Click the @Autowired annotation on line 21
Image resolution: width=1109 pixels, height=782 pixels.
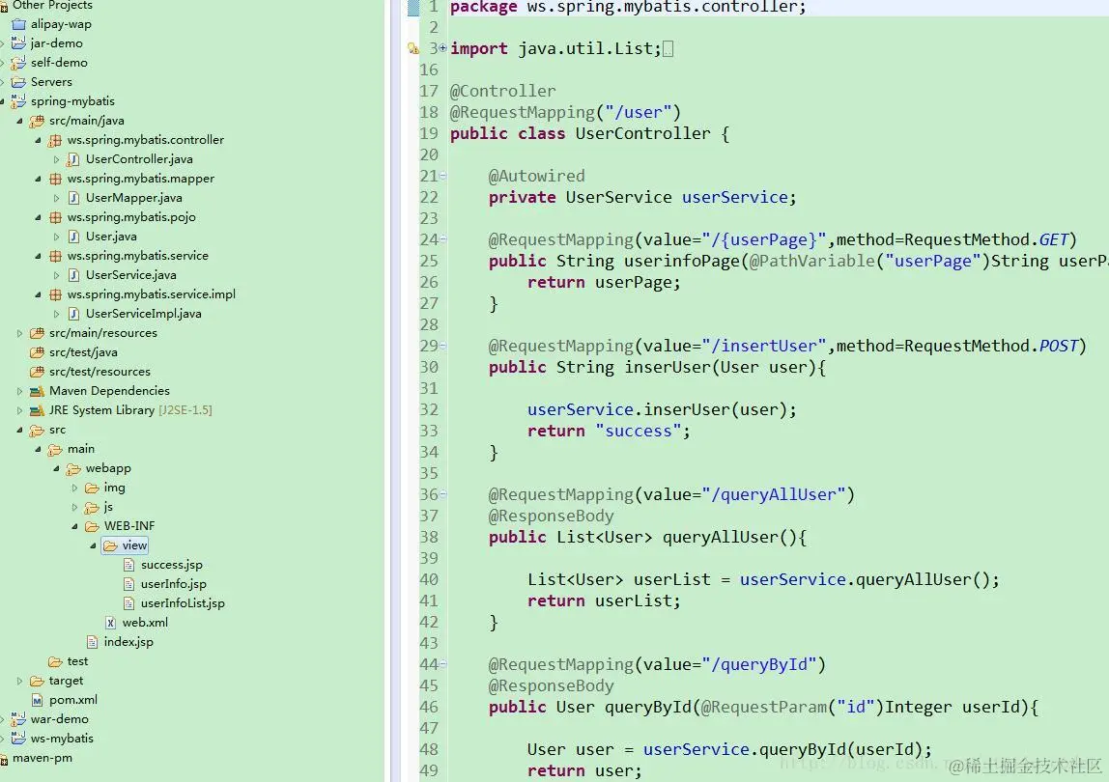(x=537, y=176)
